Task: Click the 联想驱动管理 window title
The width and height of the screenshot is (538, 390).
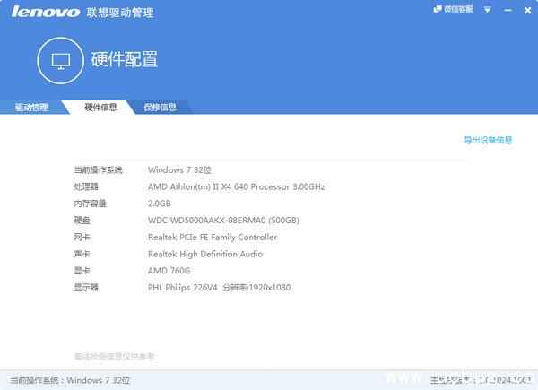Action: [x=120, y=13]
